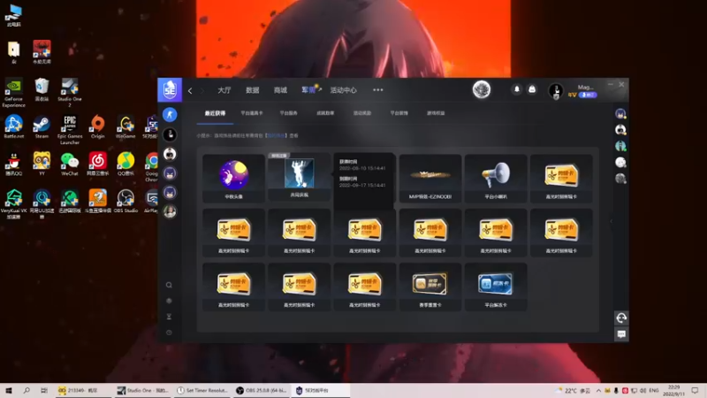Screen dimensions: 707x398
Task: Open the user profile avatar
Action: click(x=556, y=90)
